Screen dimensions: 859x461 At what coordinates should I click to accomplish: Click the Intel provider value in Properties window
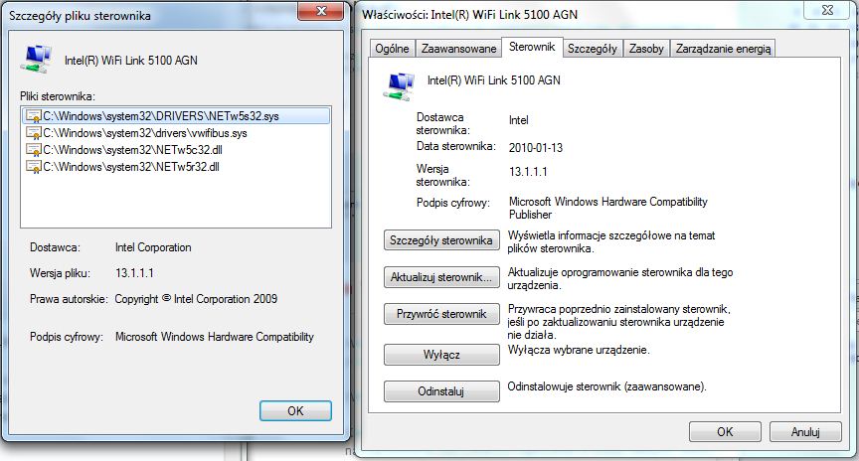tap(518, 120)
